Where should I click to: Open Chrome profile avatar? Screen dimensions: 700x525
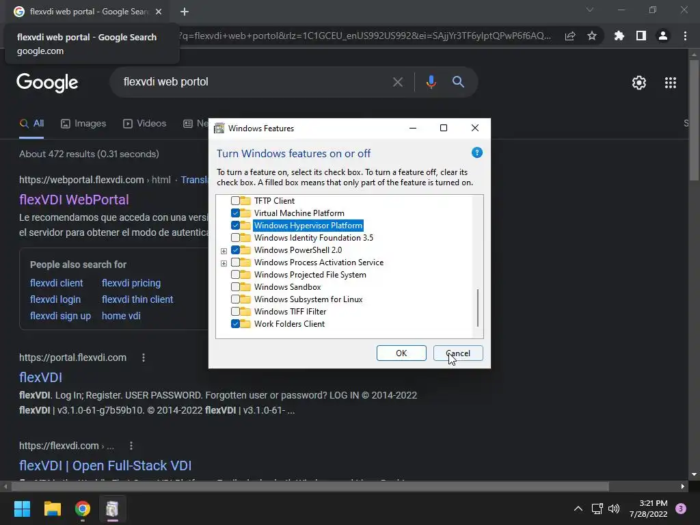click(x=662, y=36)
